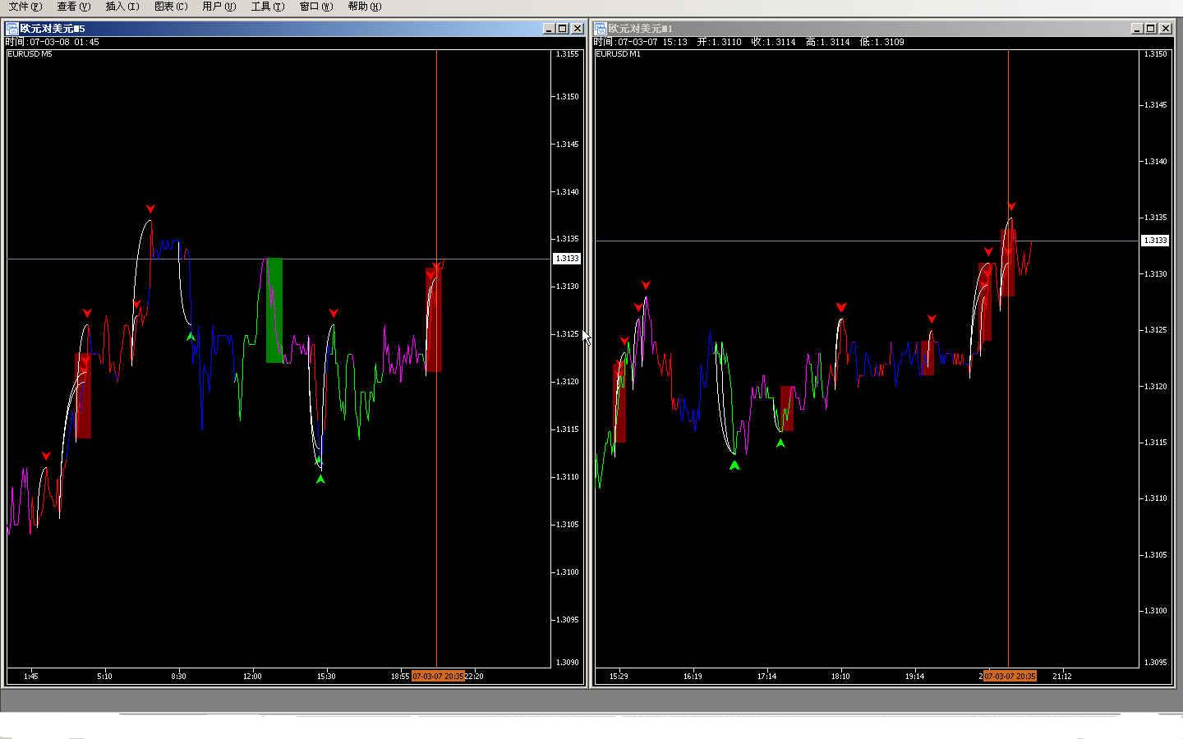1183x739 pixels.
Task: Open the 插入(I) menu
Action: [122, 7]
